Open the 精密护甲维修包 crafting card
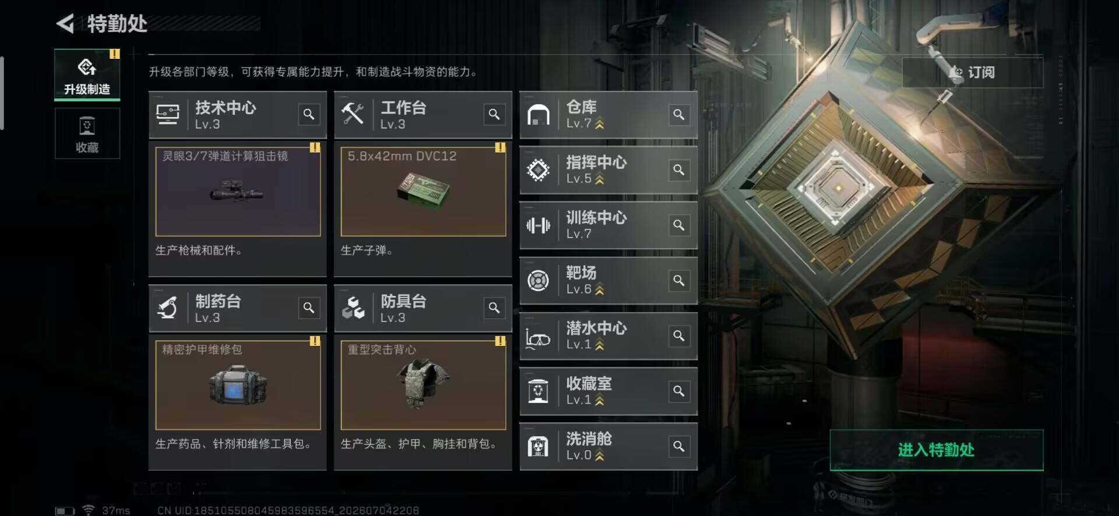Image resolution: width=1119 pixels, height=516 pixels. click(238, 384)
